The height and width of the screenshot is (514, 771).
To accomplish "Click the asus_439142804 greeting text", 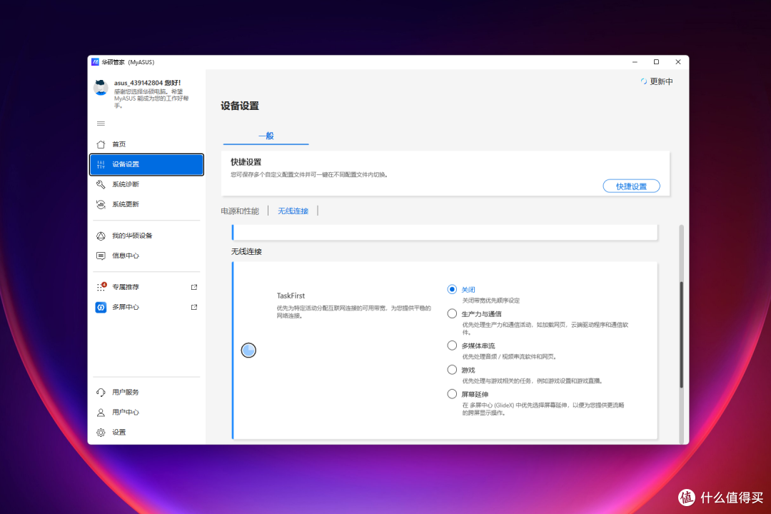I will point(147,83).
